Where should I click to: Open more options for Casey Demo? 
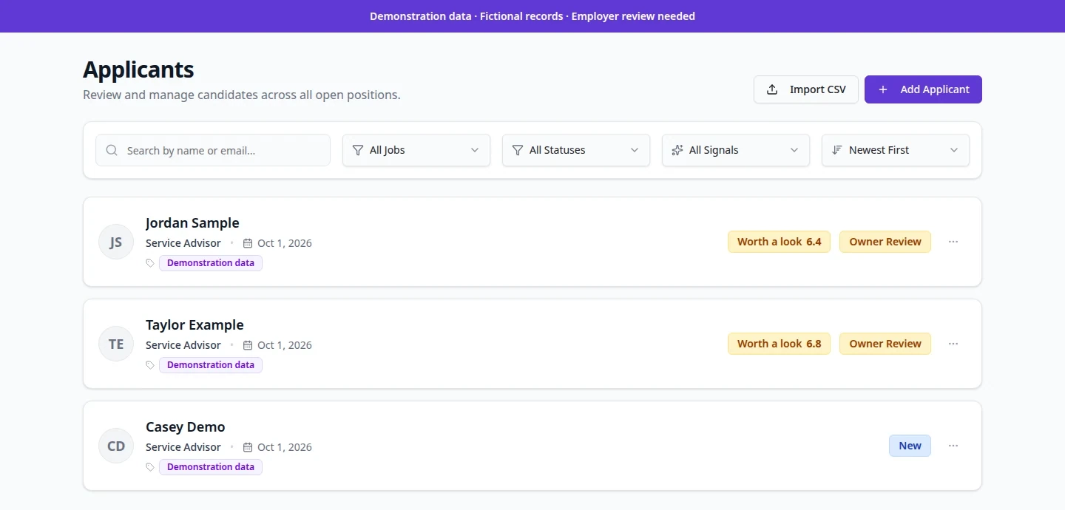coord(953,446)
